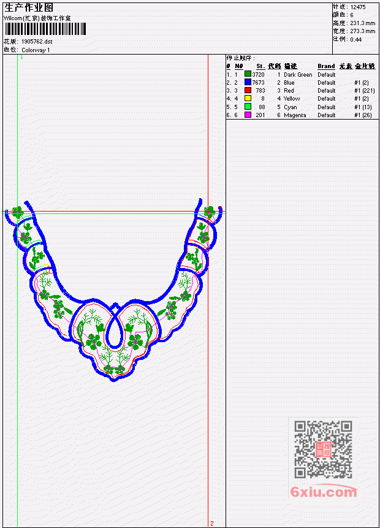Select the stitch count value '12475'

point(358,7)
